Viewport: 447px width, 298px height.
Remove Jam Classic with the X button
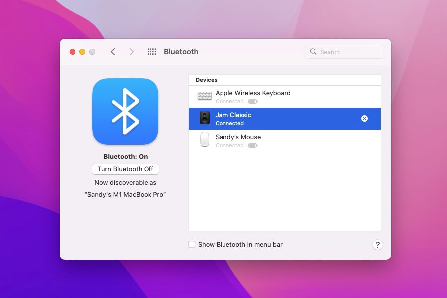pyautogui.click(x=364, y=118)
